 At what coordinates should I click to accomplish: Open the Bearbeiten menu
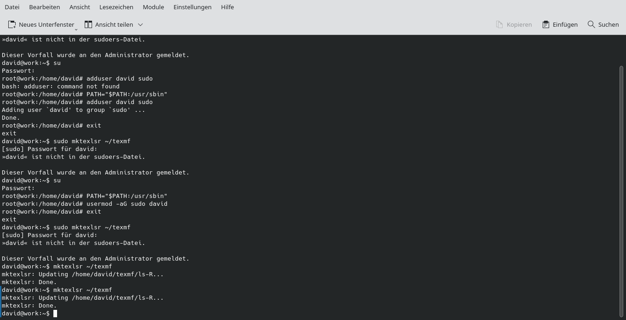point(44,7)
